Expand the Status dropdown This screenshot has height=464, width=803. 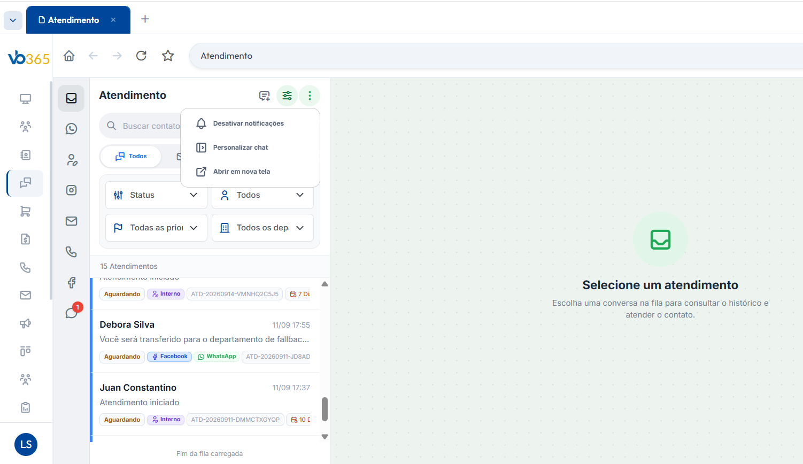pyautogui.click(x=156, y=195)
